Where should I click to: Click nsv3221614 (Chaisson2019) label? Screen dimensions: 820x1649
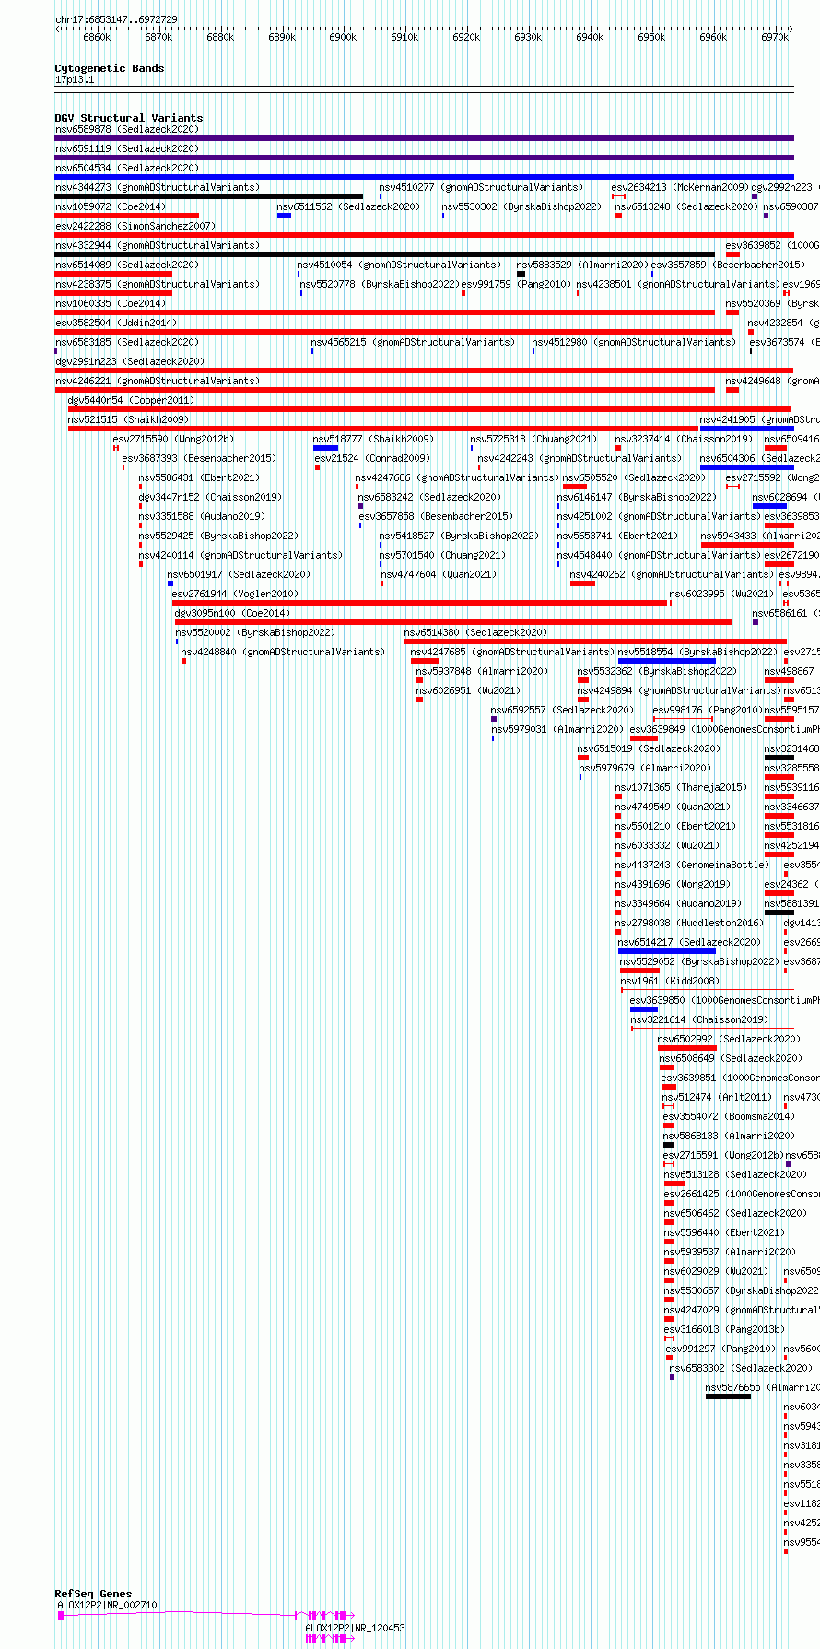pos(699,1019)
